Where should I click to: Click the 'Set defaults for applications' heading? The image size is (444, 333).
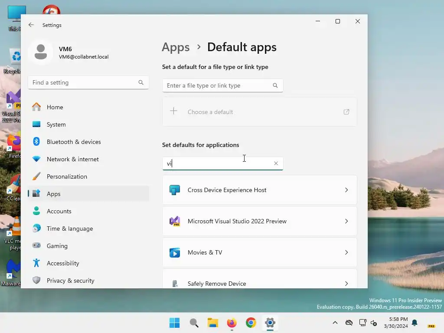click(x=200, y=145)
